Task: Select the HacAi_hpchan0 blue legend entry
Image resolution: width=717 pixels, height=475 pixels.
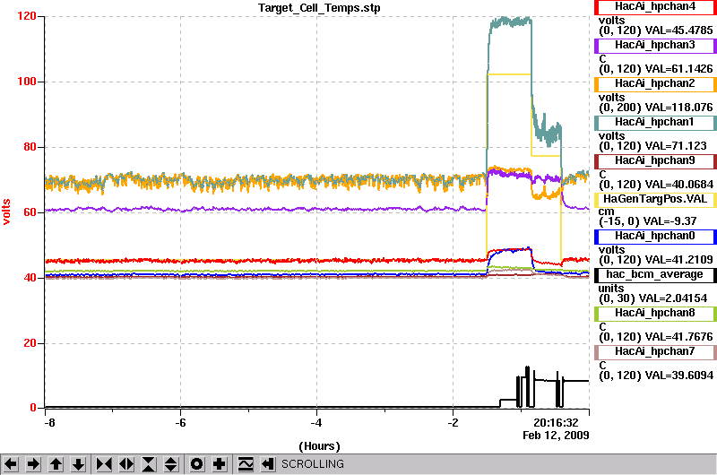Action: (655, 236)
